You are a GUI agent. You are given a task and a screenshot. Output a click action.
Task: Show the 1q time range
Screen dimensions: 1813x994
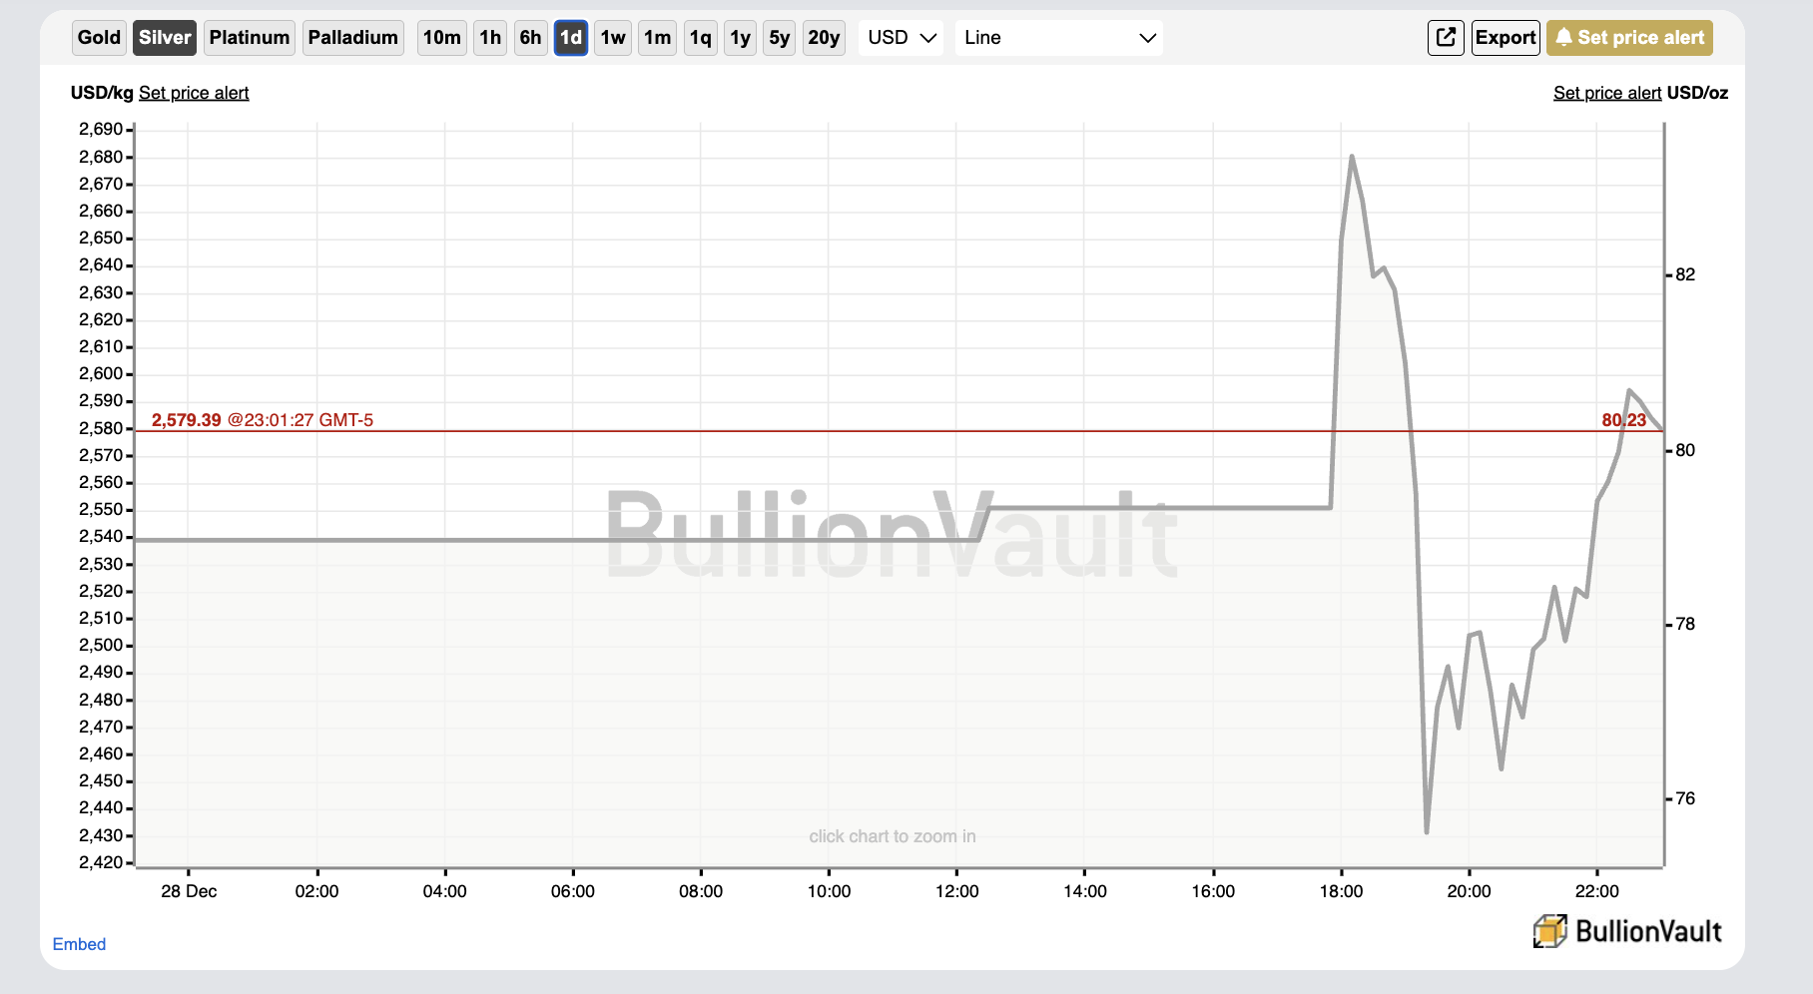pyautogui.click(x=701, y=38)
